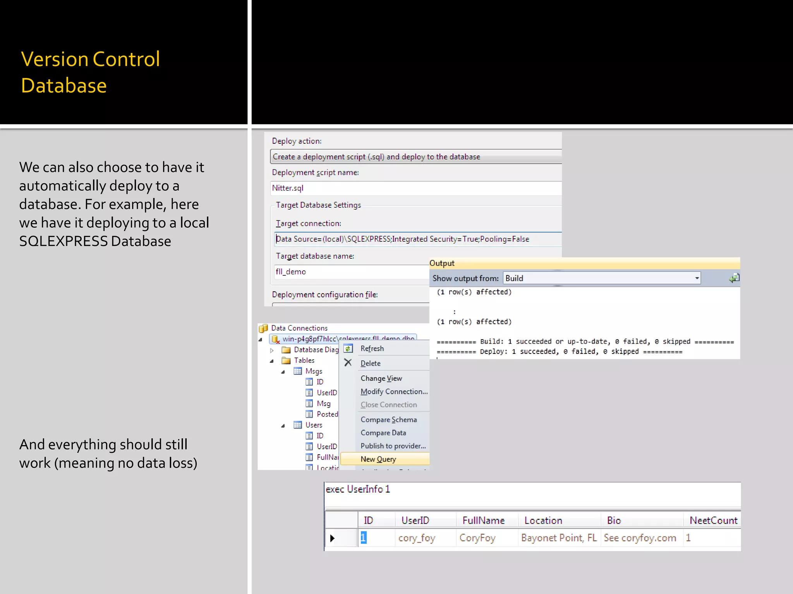Click column icon beside Users UserID
The image size is (793, 594).
pos(309,447)
